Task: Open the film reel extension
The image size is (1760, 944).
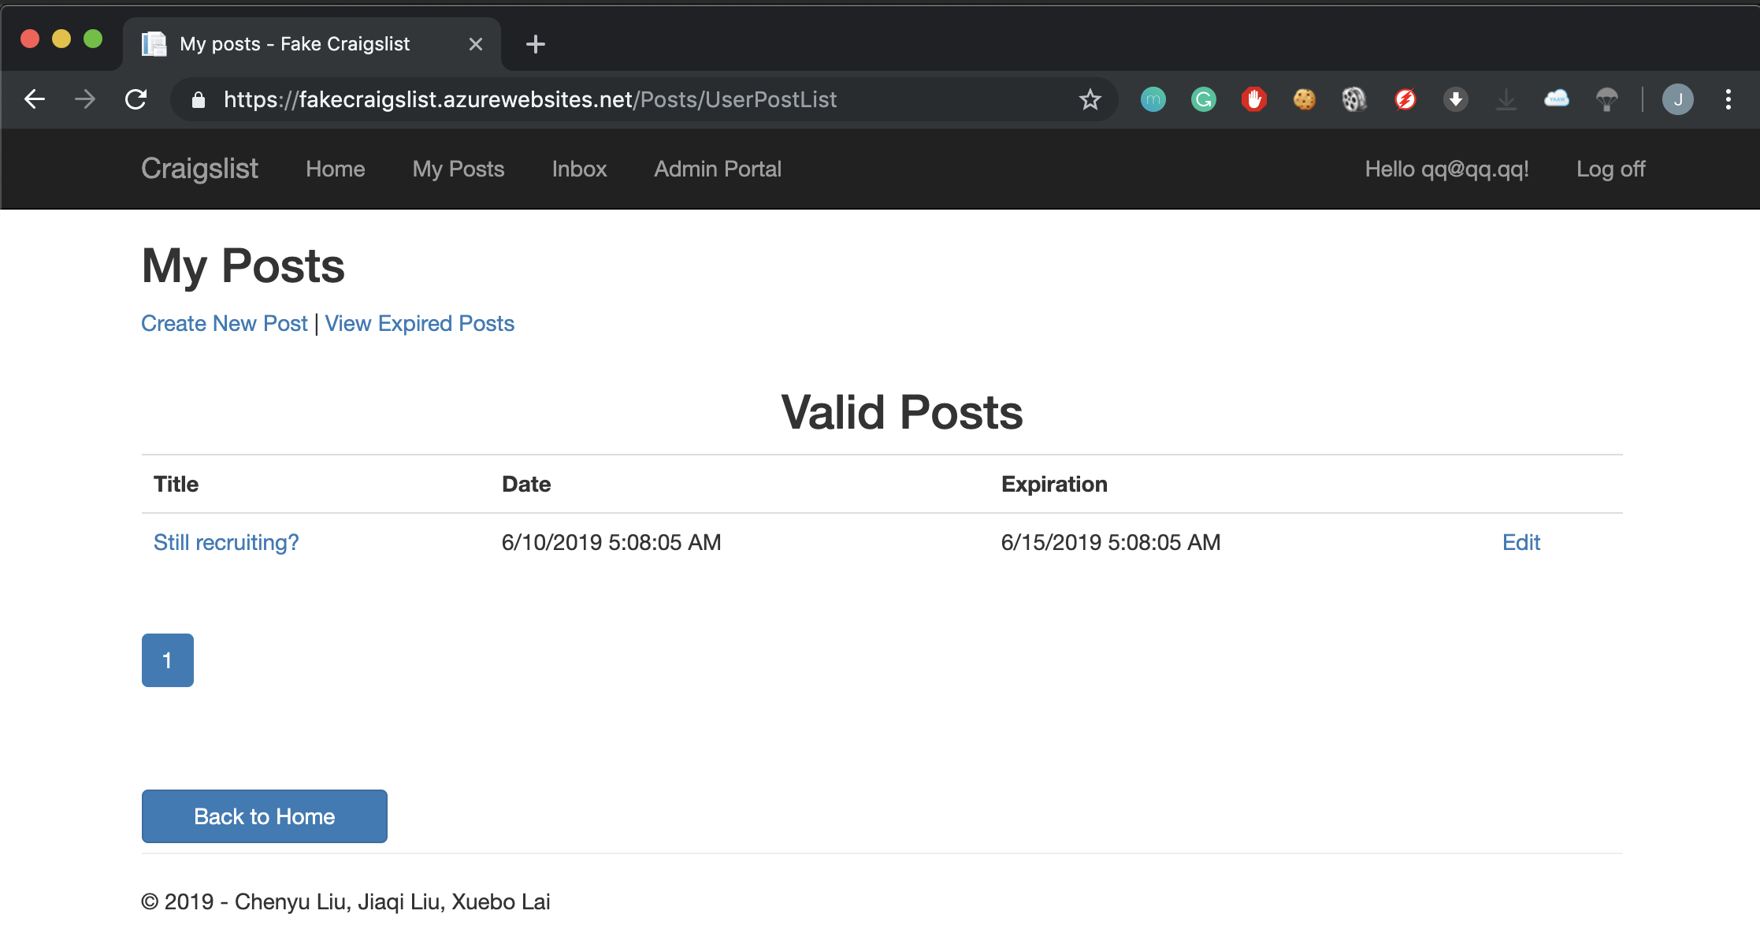Action: [1353, 99]
